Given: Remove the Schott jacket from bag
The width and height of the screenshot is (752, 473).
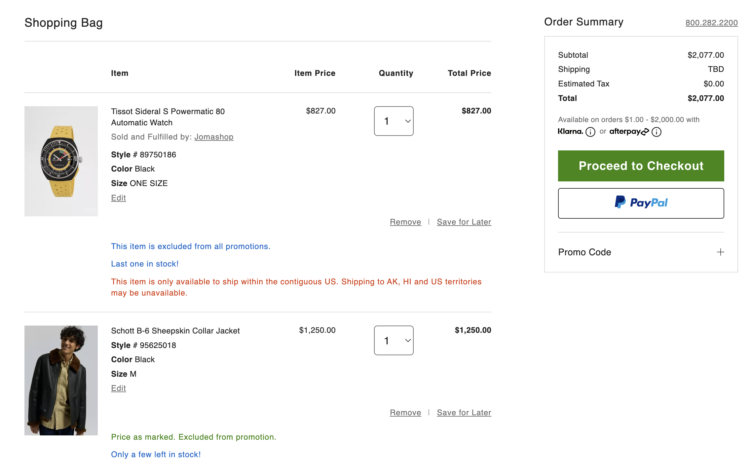Looking at the screenshot, I should coord(405,413).
